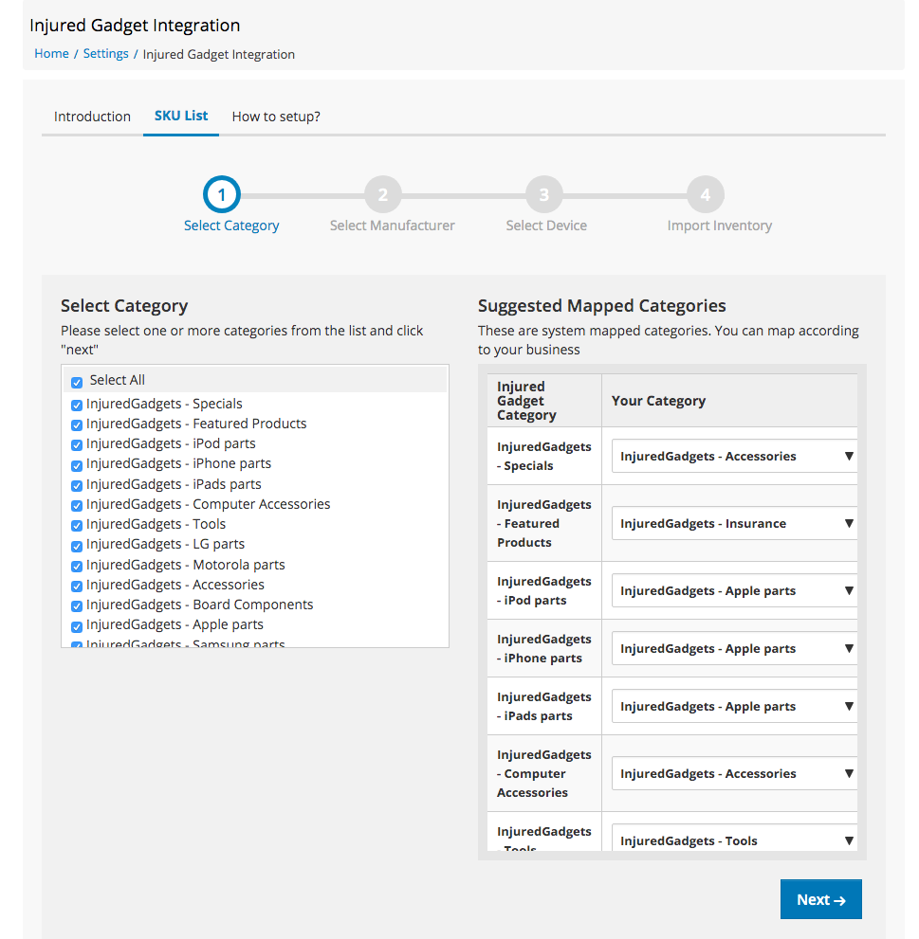This screenshot has width=919, height=939.
Task: Click InjuredGadgets - iPhone parts mapping cell
Action: (544, 648)
